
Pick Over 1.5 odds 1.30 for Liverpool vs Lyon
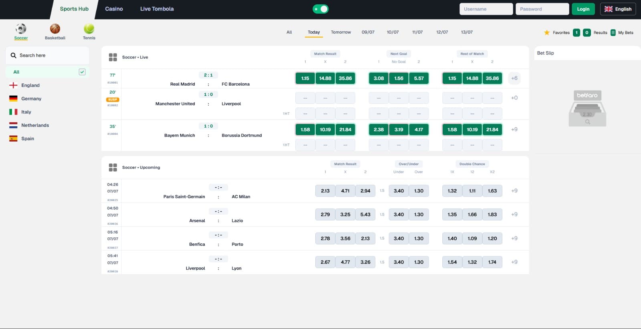click(x=419, y=262)
